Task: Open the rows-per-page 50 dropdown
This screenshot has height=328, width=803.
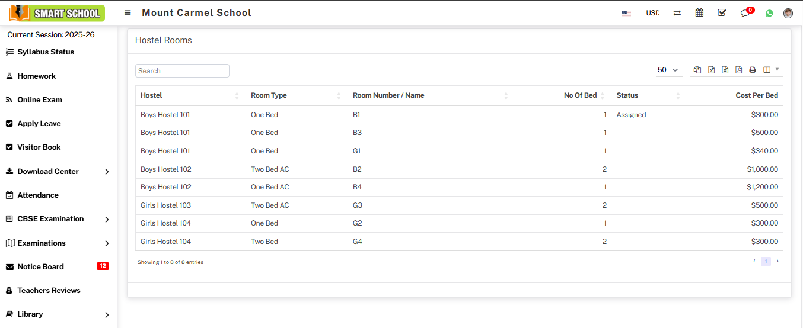Action: pos(668,70)
